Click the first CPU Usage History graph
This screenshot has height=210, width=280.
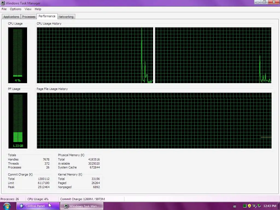95,55
